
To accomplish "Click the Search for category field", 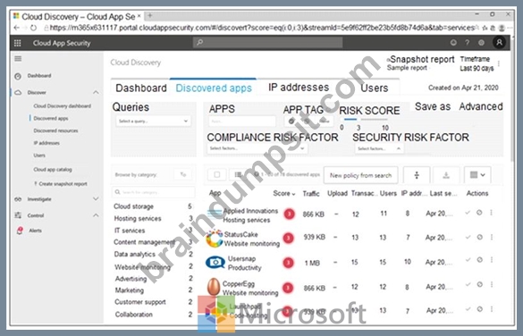I will click(154, 192).
